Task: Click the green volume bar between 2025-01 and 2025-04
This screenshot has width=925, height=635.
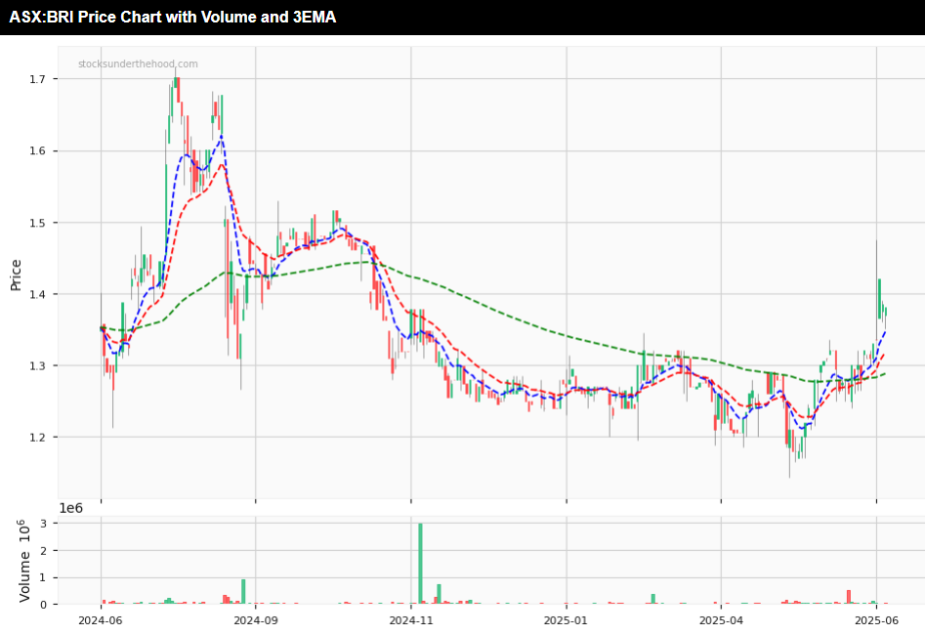Action: [652, 599]
